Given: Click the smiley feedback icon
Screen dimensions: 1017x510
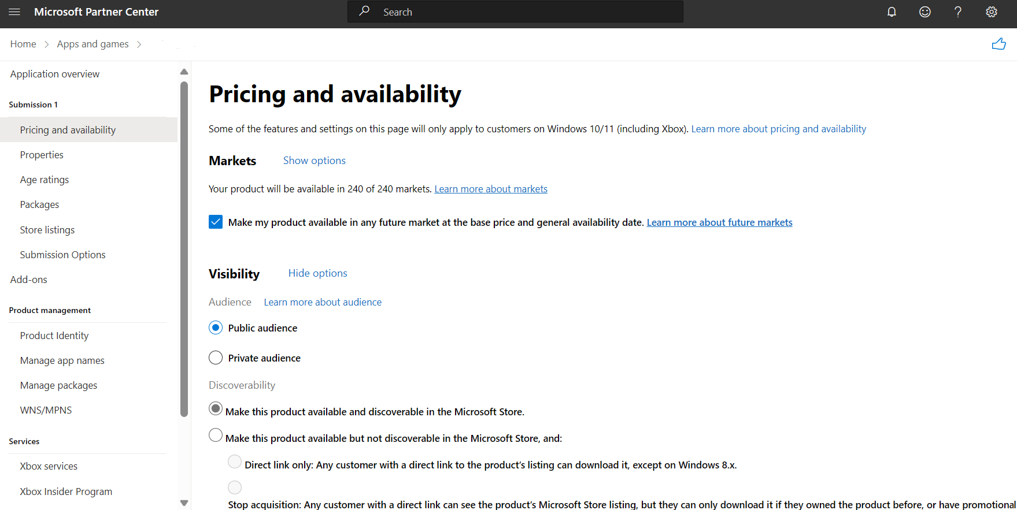Looking at the screenshot, I should [x=925, y=12].
